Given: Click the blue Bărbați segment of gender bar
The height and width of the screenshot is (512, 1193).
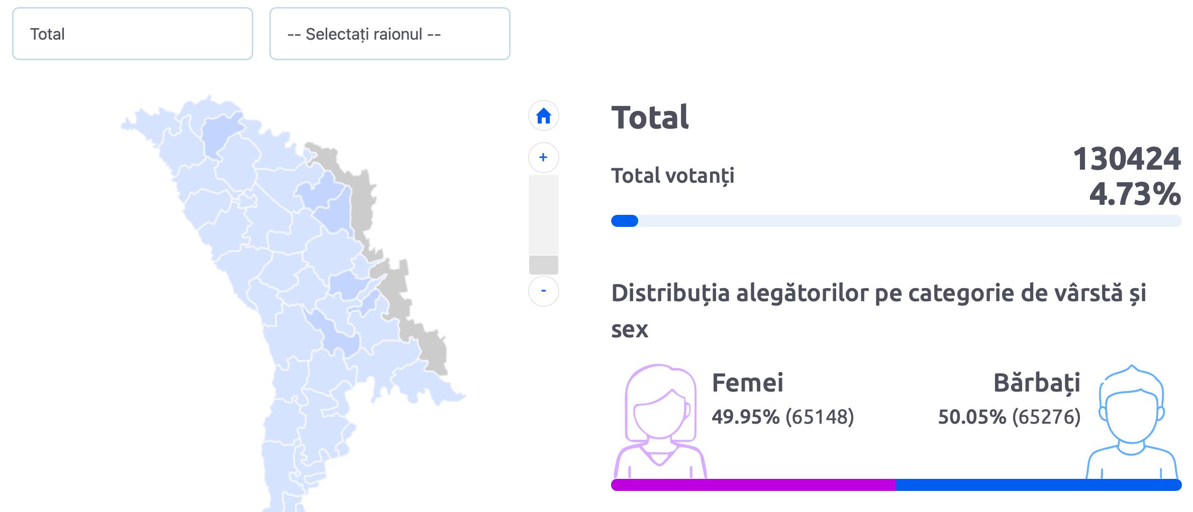Looking at the screenshot, I should coord(1039,485).
